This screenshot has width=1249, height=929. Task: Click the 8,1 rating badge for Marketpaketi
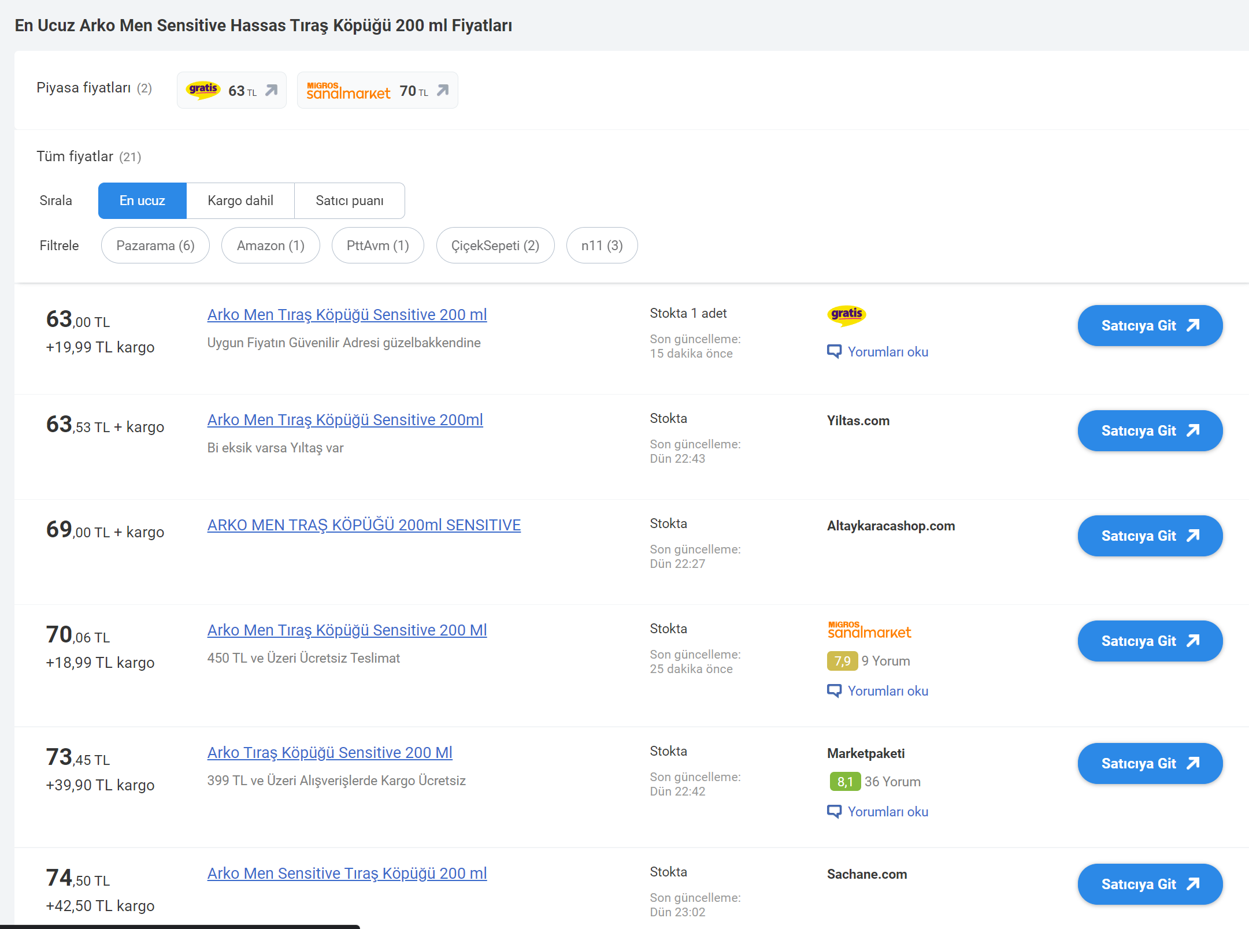pos(845,782)
